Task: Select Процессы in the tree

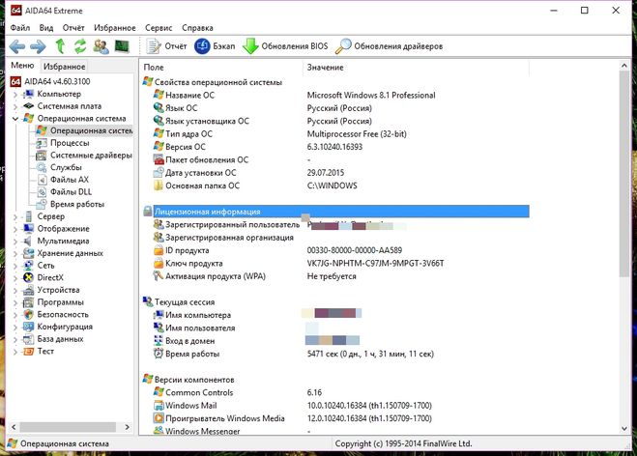Action: [x=70, y=143]
